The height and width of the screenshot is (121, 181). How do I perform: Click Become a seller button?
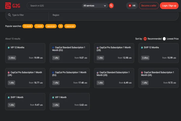click(x=149, y=5)
